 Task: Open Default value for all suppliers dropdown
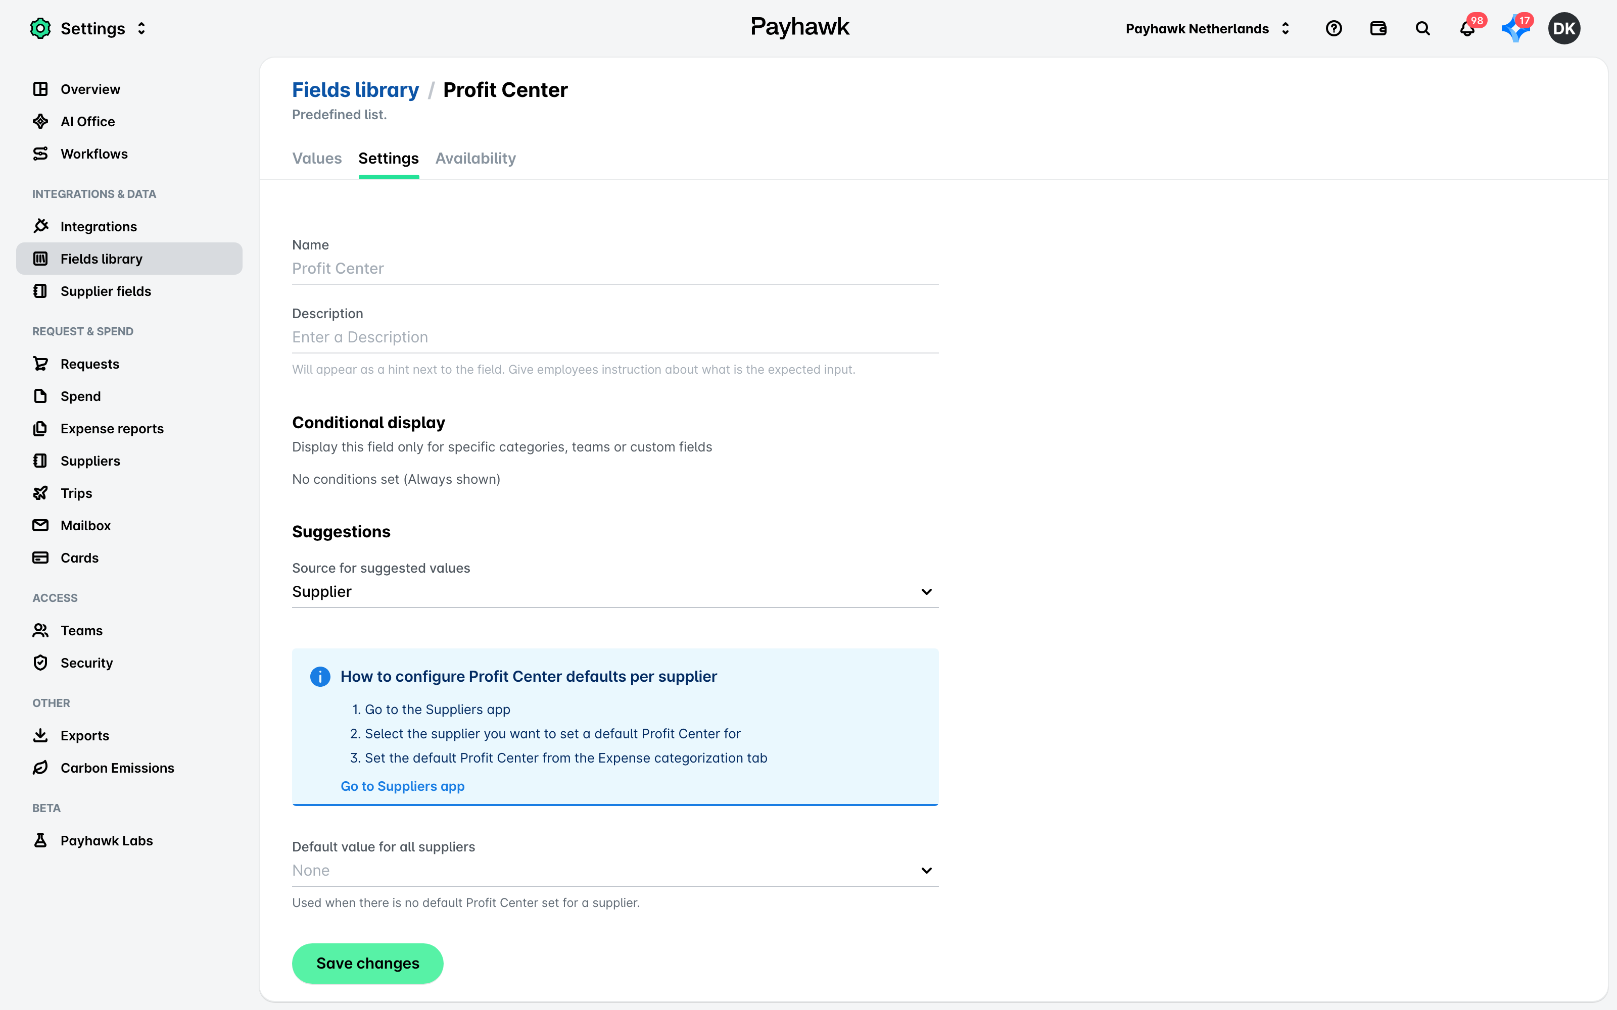[x=615, y=871]
